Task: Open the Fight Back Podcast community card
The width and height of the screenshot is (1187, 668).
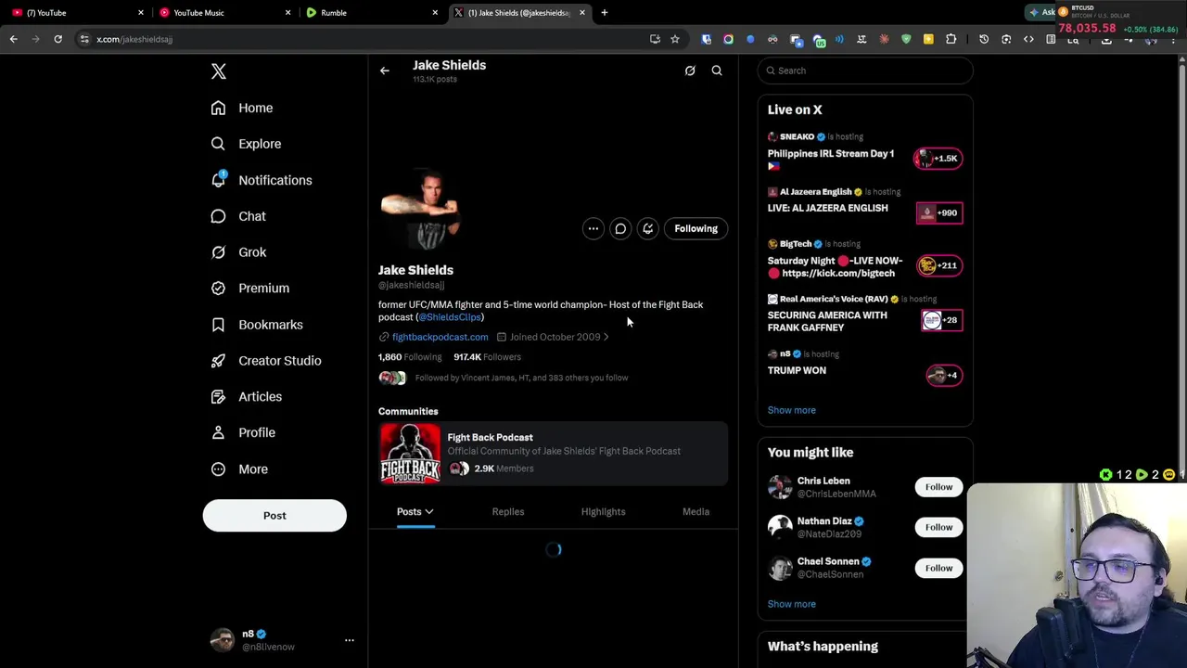Action: 553,454
